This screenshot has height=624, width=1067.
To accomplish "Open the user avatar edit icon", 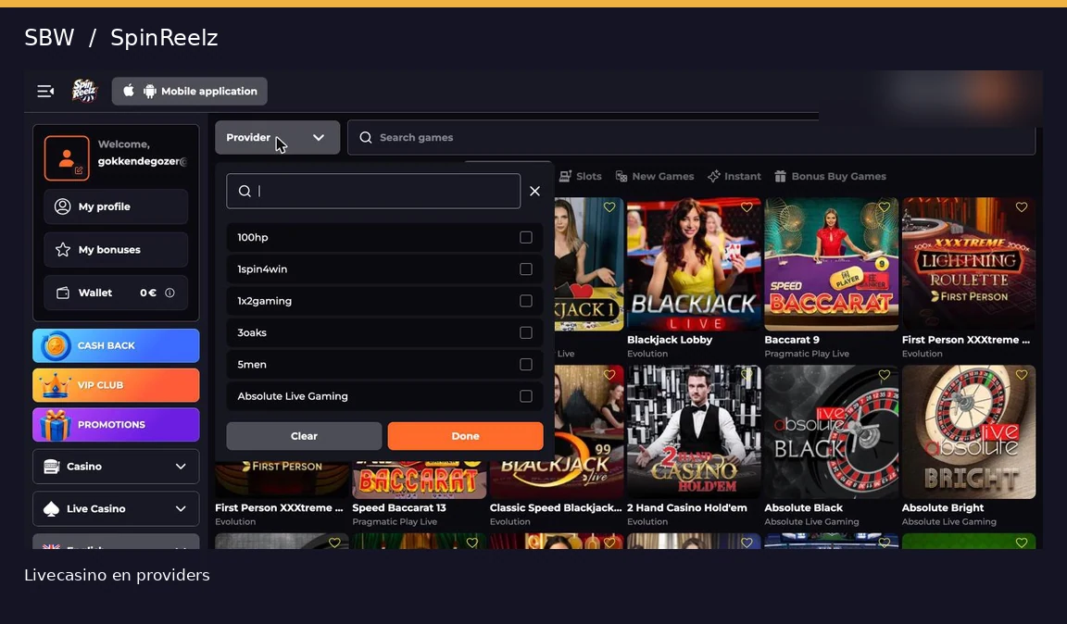I will 79,170.
